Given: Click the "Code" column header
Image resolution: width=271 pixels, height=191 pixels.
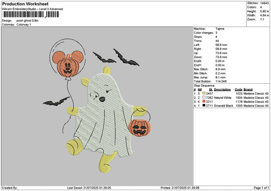Looking at the screenshot, I should click(x=238, y=90).
